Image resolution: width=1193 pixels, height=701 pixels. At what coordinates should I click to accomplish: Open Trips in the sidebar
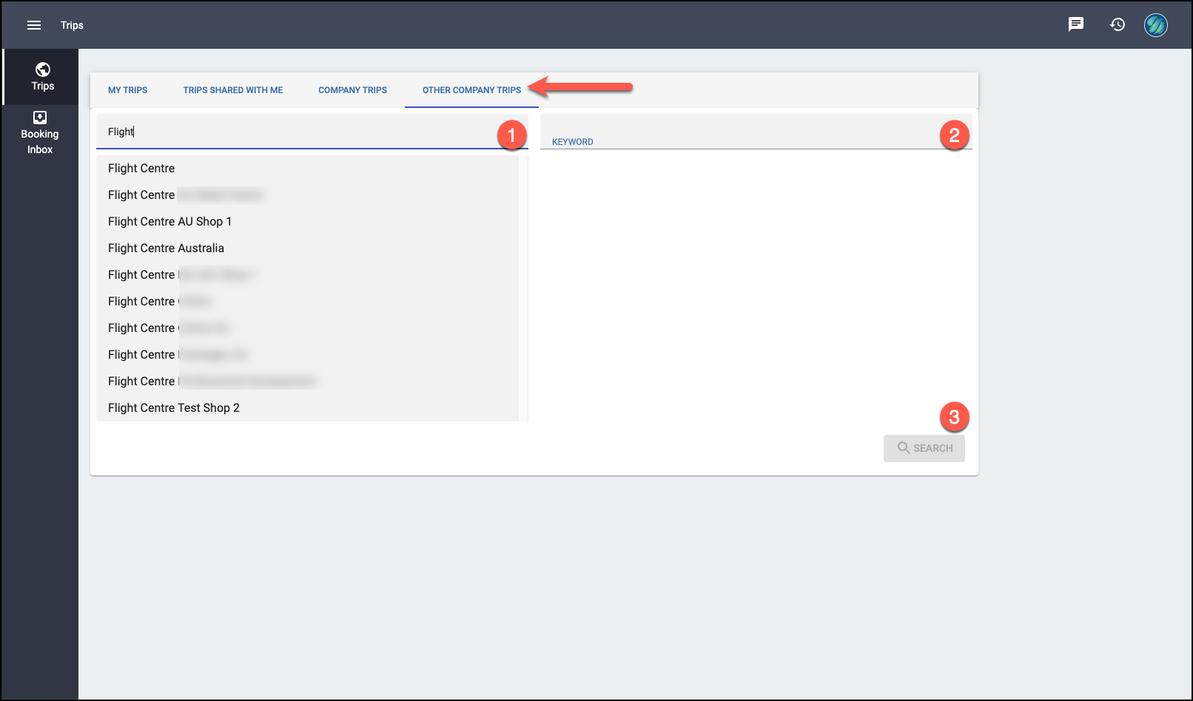point(41,77)
